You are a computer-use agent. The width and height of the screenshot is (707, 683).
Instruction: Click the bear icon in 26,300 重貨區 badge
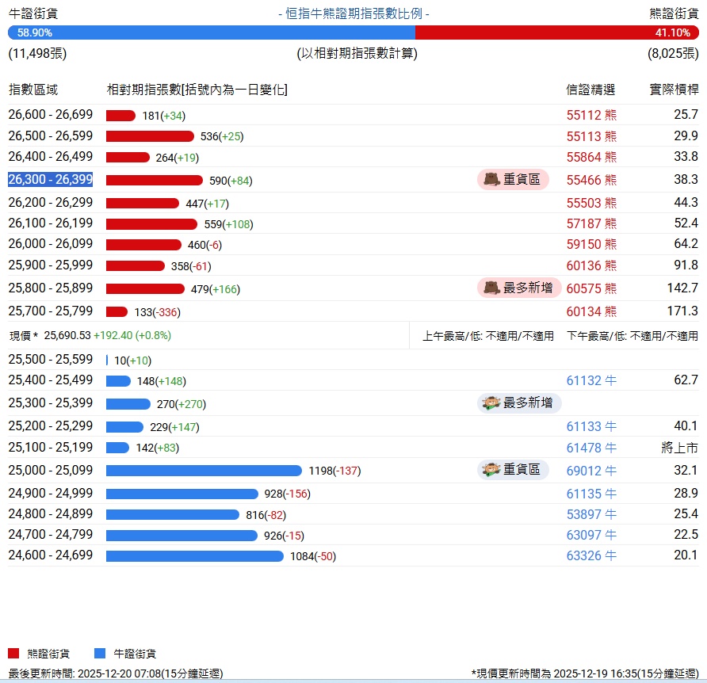(x=491, y=179)
